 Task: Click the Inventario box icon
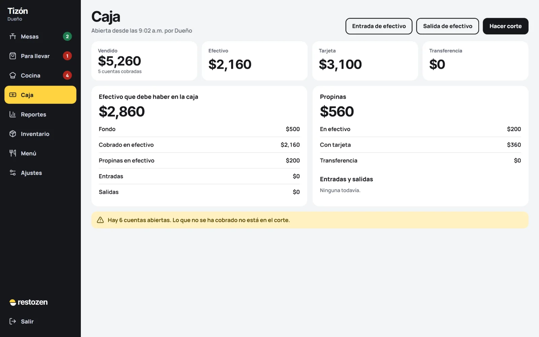point(13,134)
